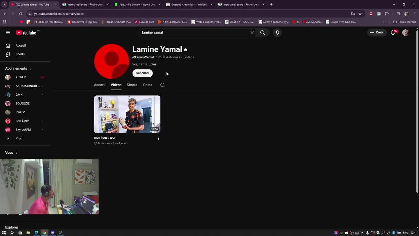Go to the YouTube home logo
This screenshot has height=236, width=419.
pos(26,32)
